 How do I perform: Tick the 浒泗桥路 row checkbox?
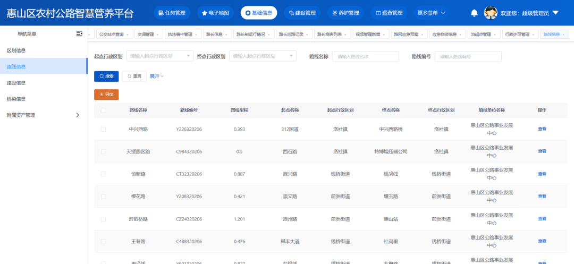pos(103,219)
